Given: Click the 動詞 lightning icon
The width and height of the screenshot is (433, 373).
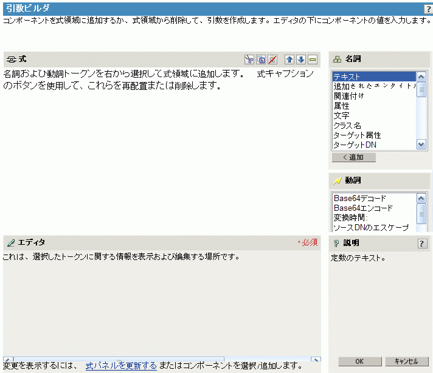Looking at the screenshot, I should (x=337, y=180).
